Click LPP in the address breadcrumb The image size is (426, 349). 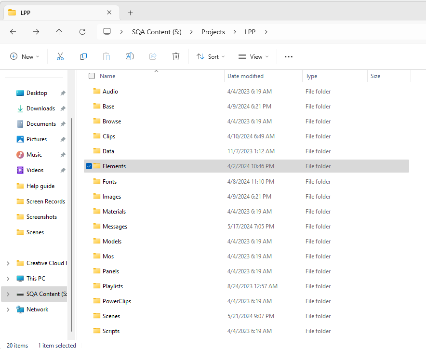250,32
